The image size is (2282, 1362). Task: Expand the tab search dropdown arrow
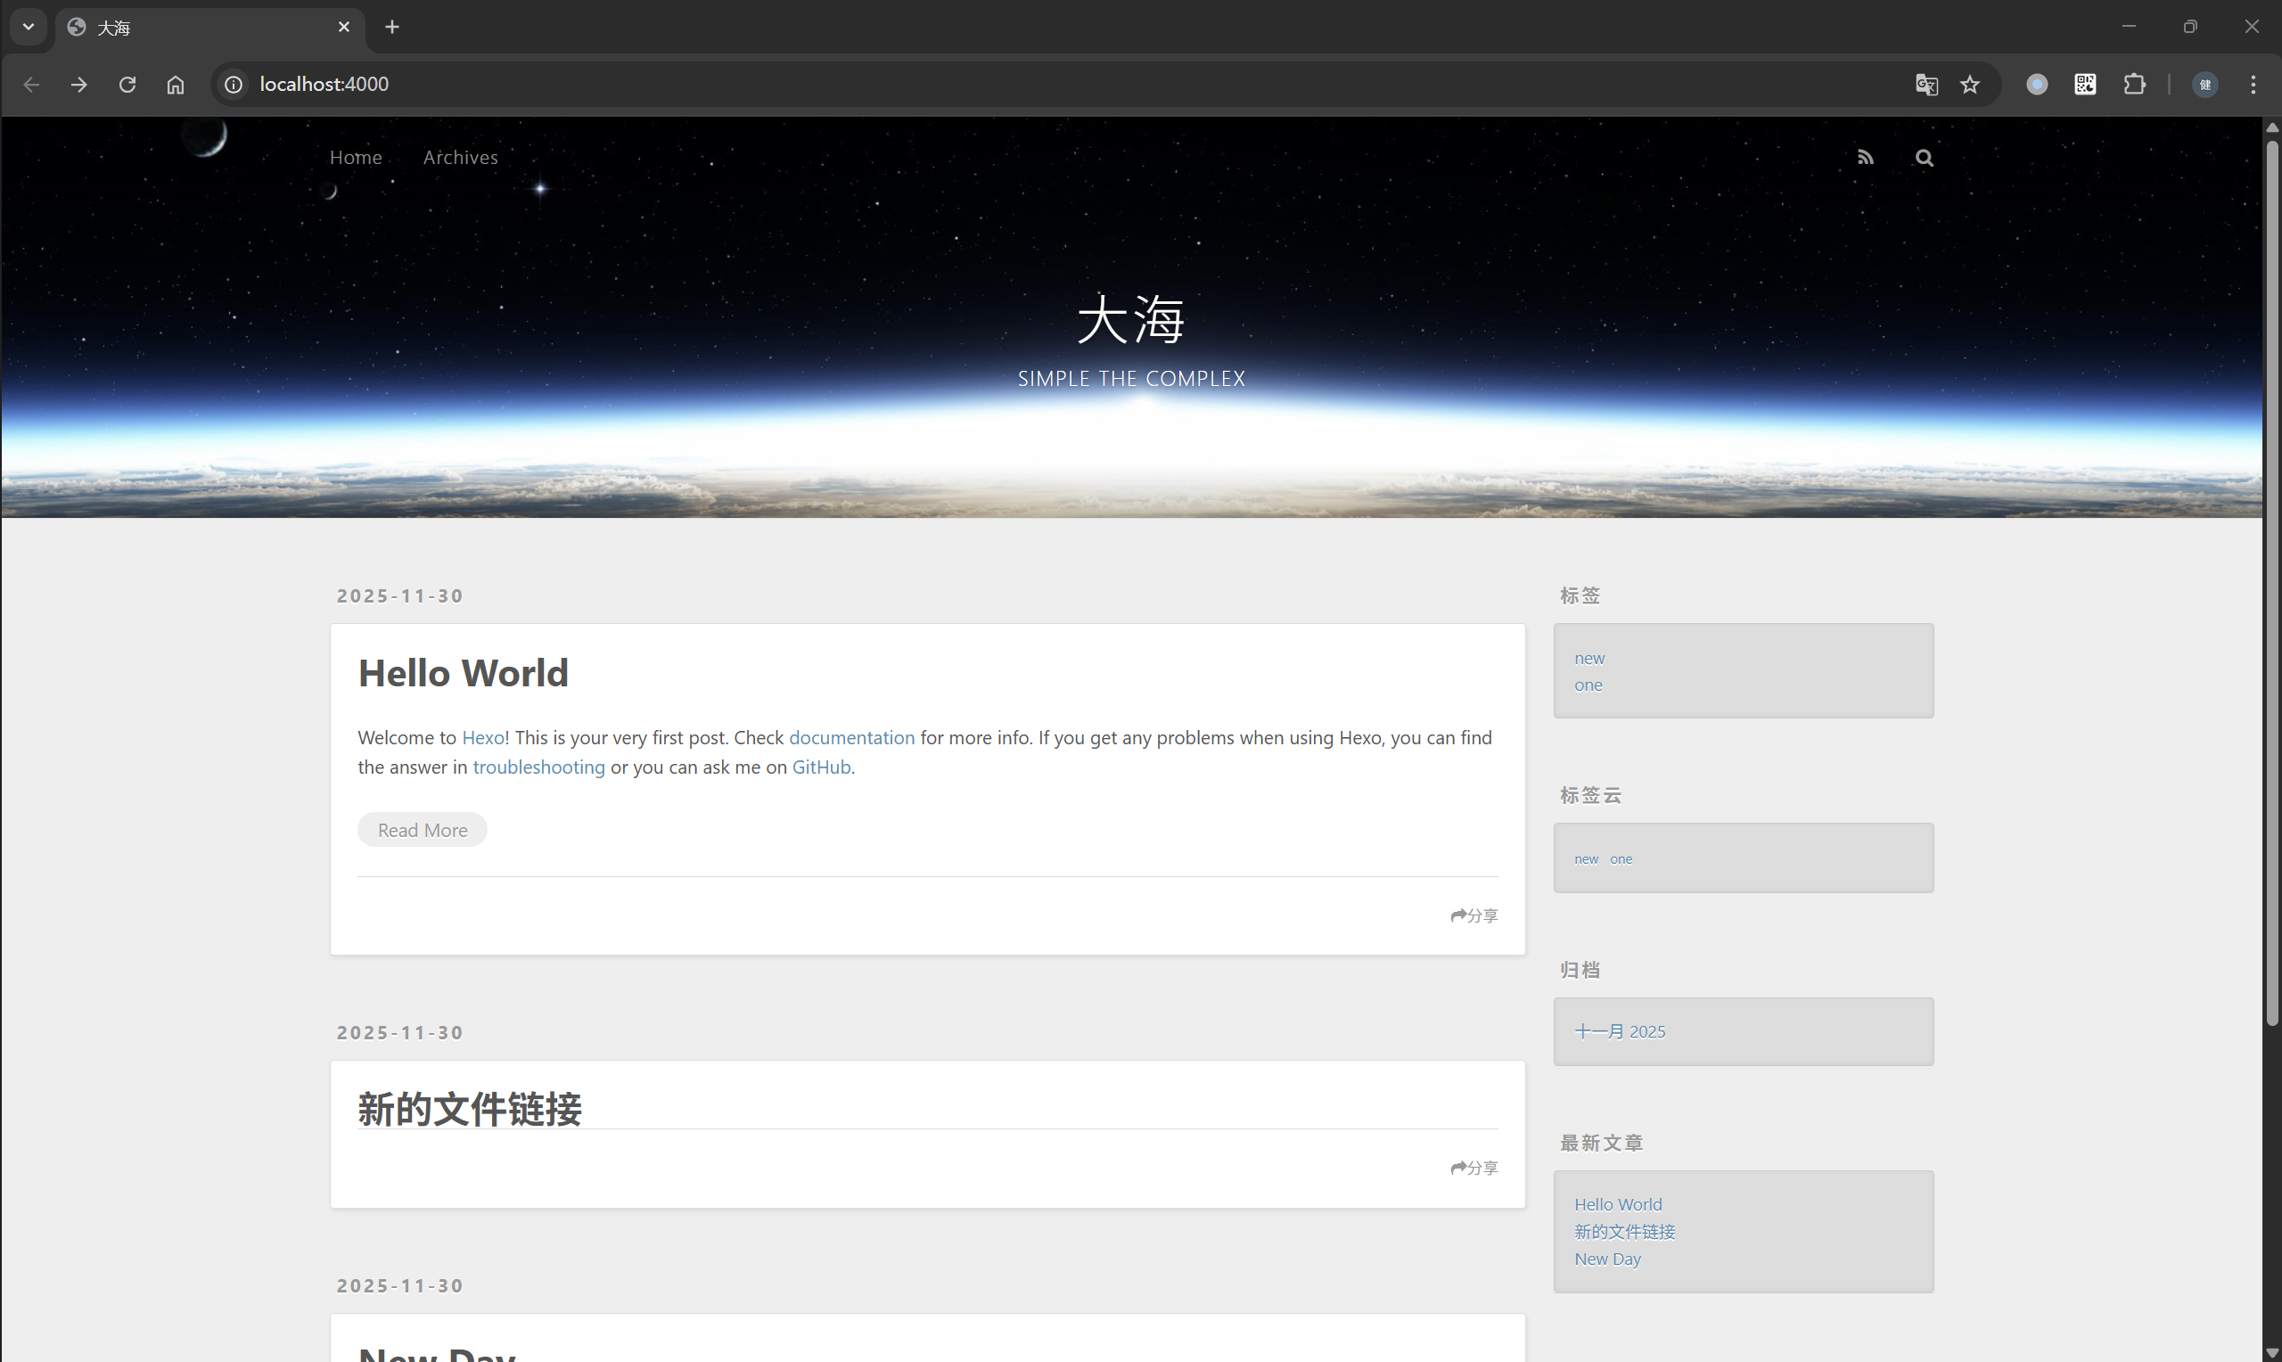[x=29, y=27]
